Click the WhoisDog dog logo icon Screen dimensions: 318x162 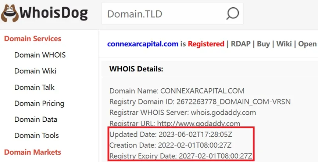10,13
